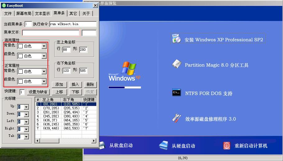Image resolution: width=283 pixels, height=161 pixels.
Task: Select the 菜单条 tab
Action: 59,13
